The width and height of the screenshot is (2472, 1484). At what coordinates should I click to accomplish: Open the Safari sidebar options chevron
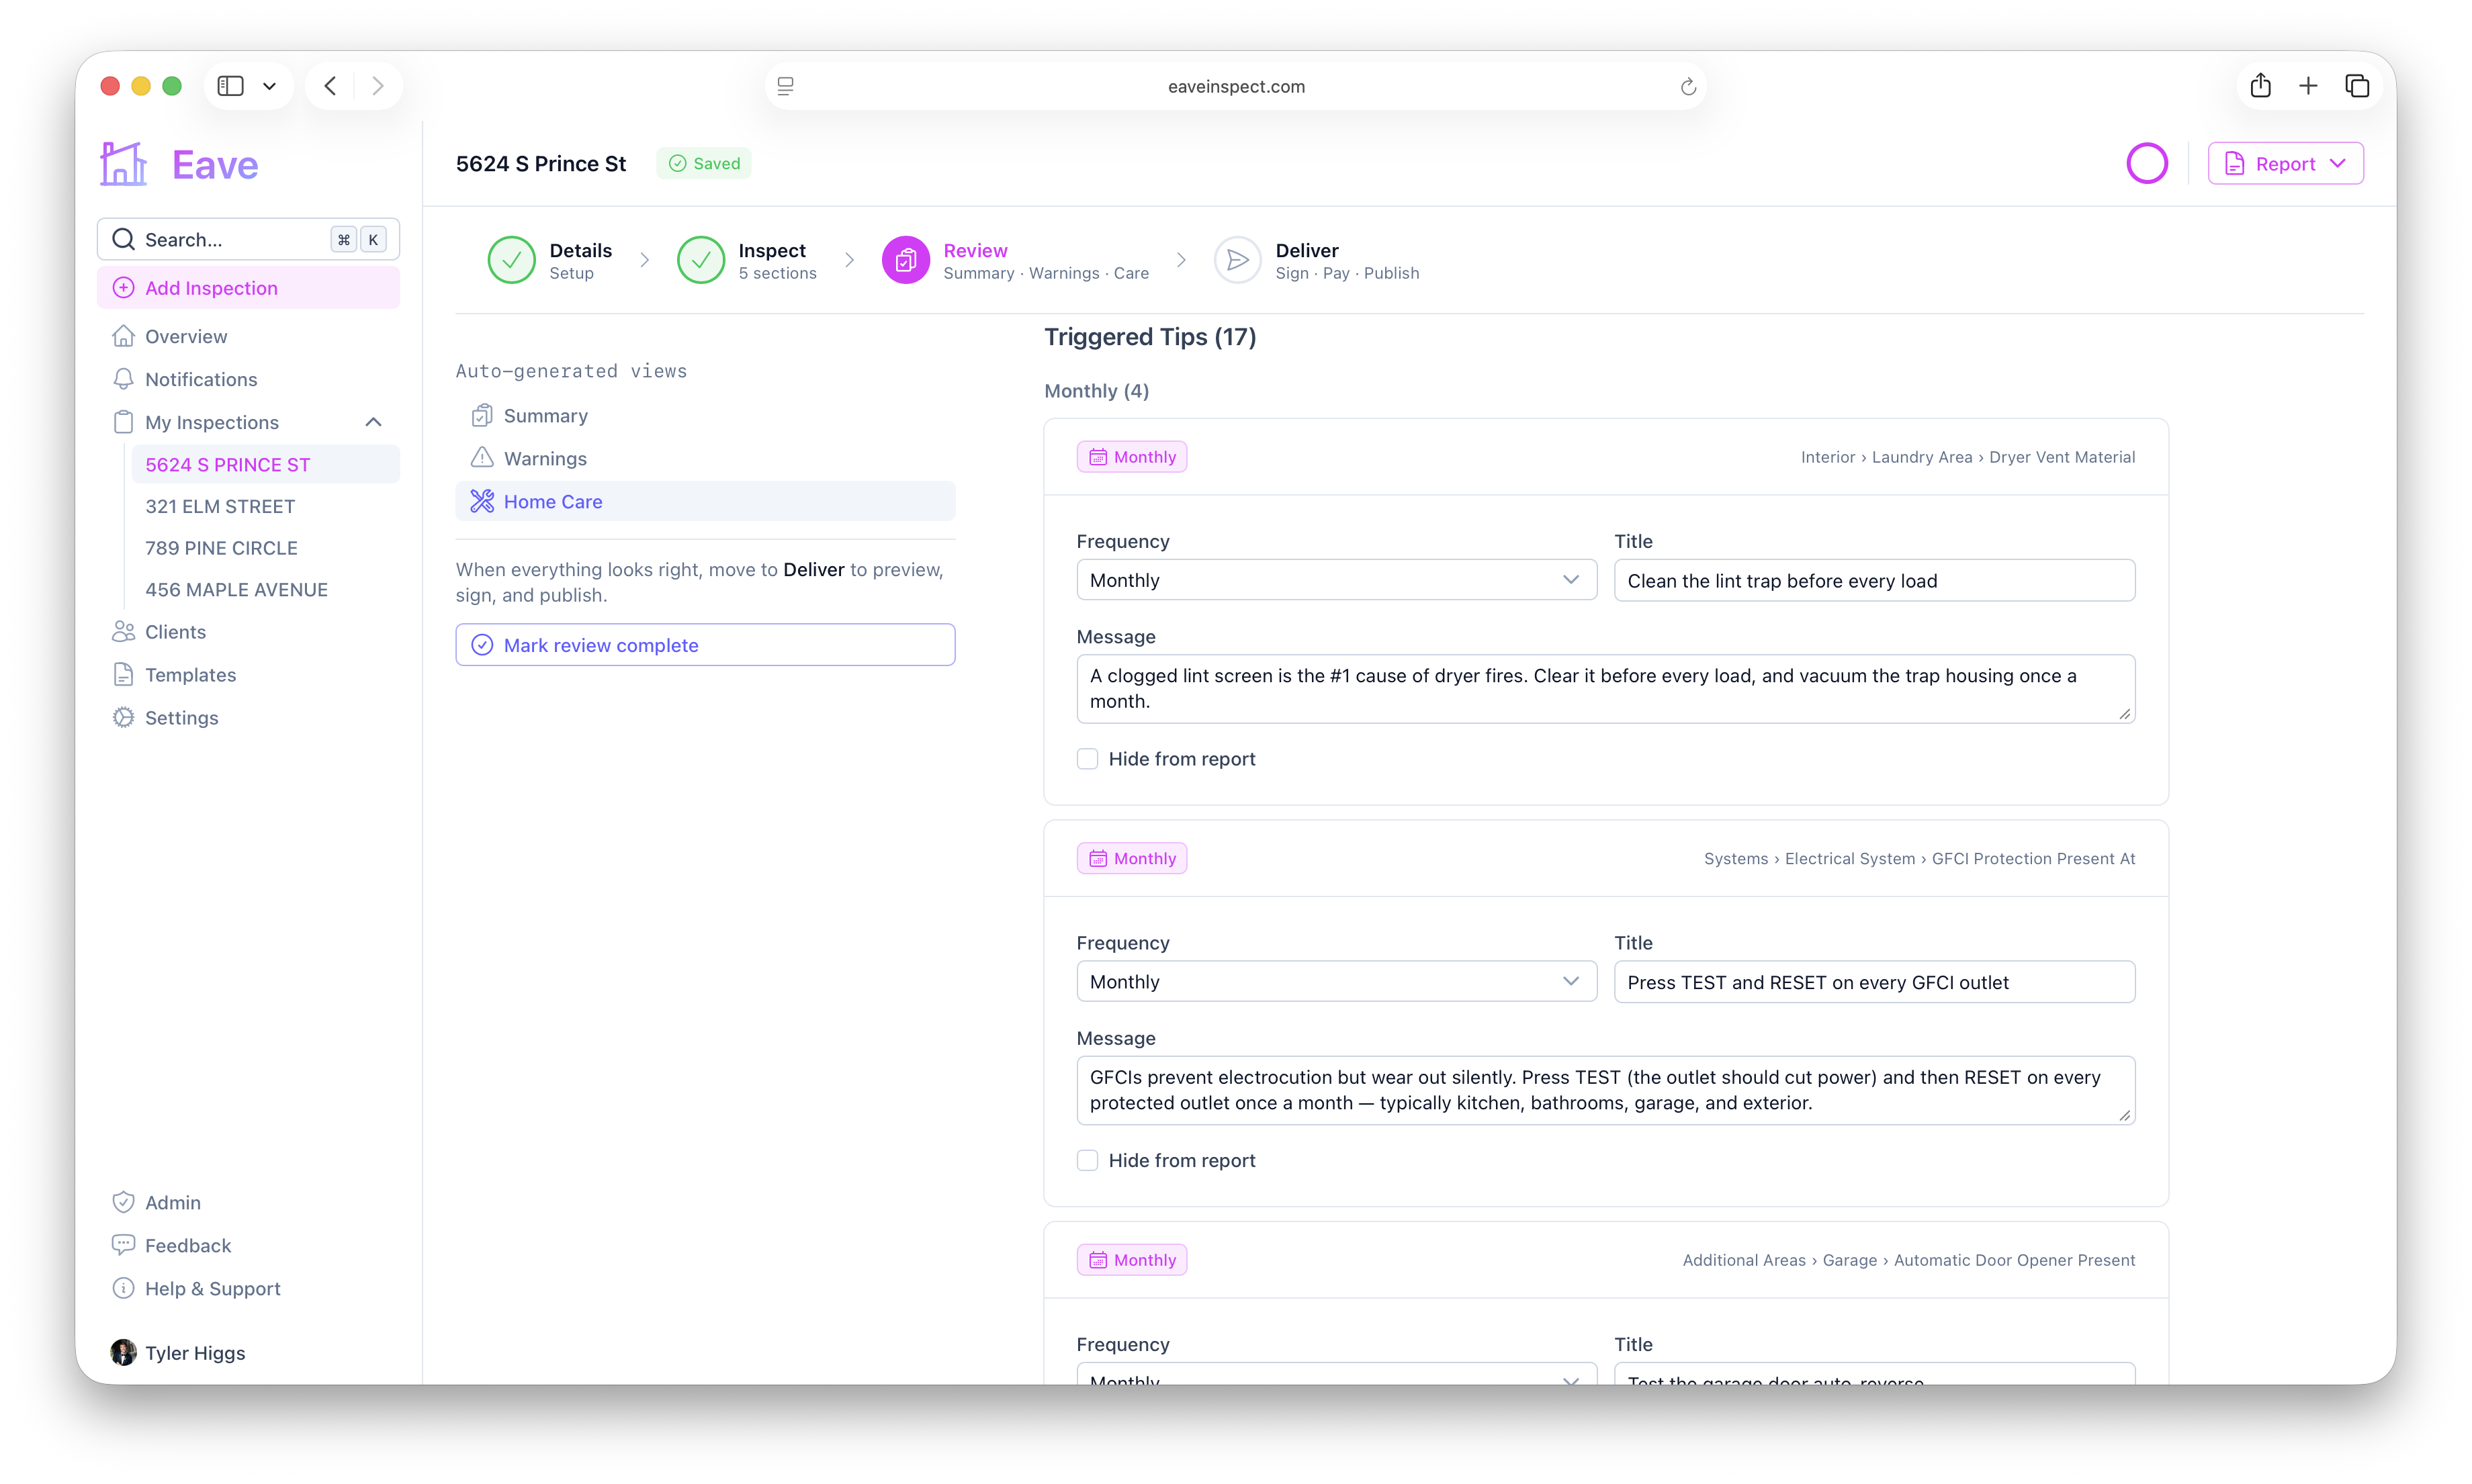point(269,86)
